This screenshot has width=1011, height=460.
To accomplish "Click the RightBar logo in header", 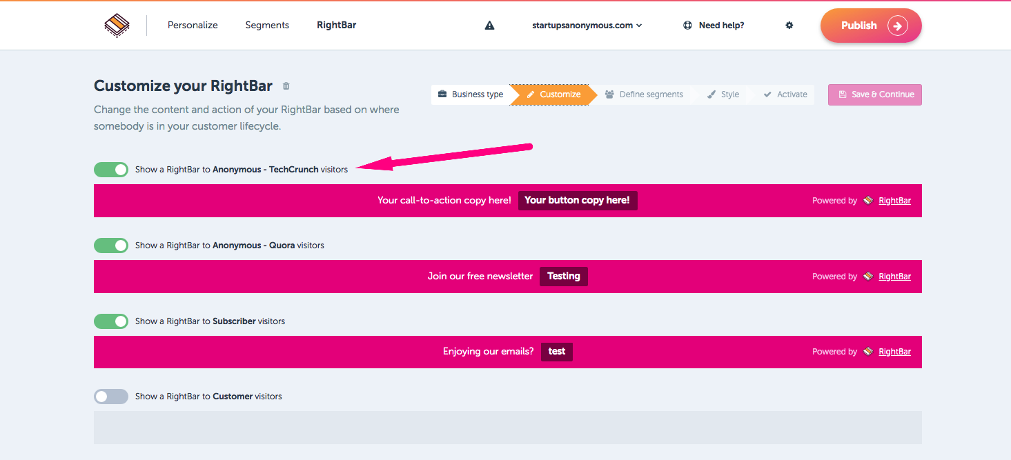I will pos(117,26).
